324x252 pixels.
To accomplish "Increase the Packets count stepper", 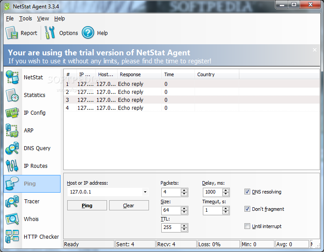I will click(x=184, y=190).
